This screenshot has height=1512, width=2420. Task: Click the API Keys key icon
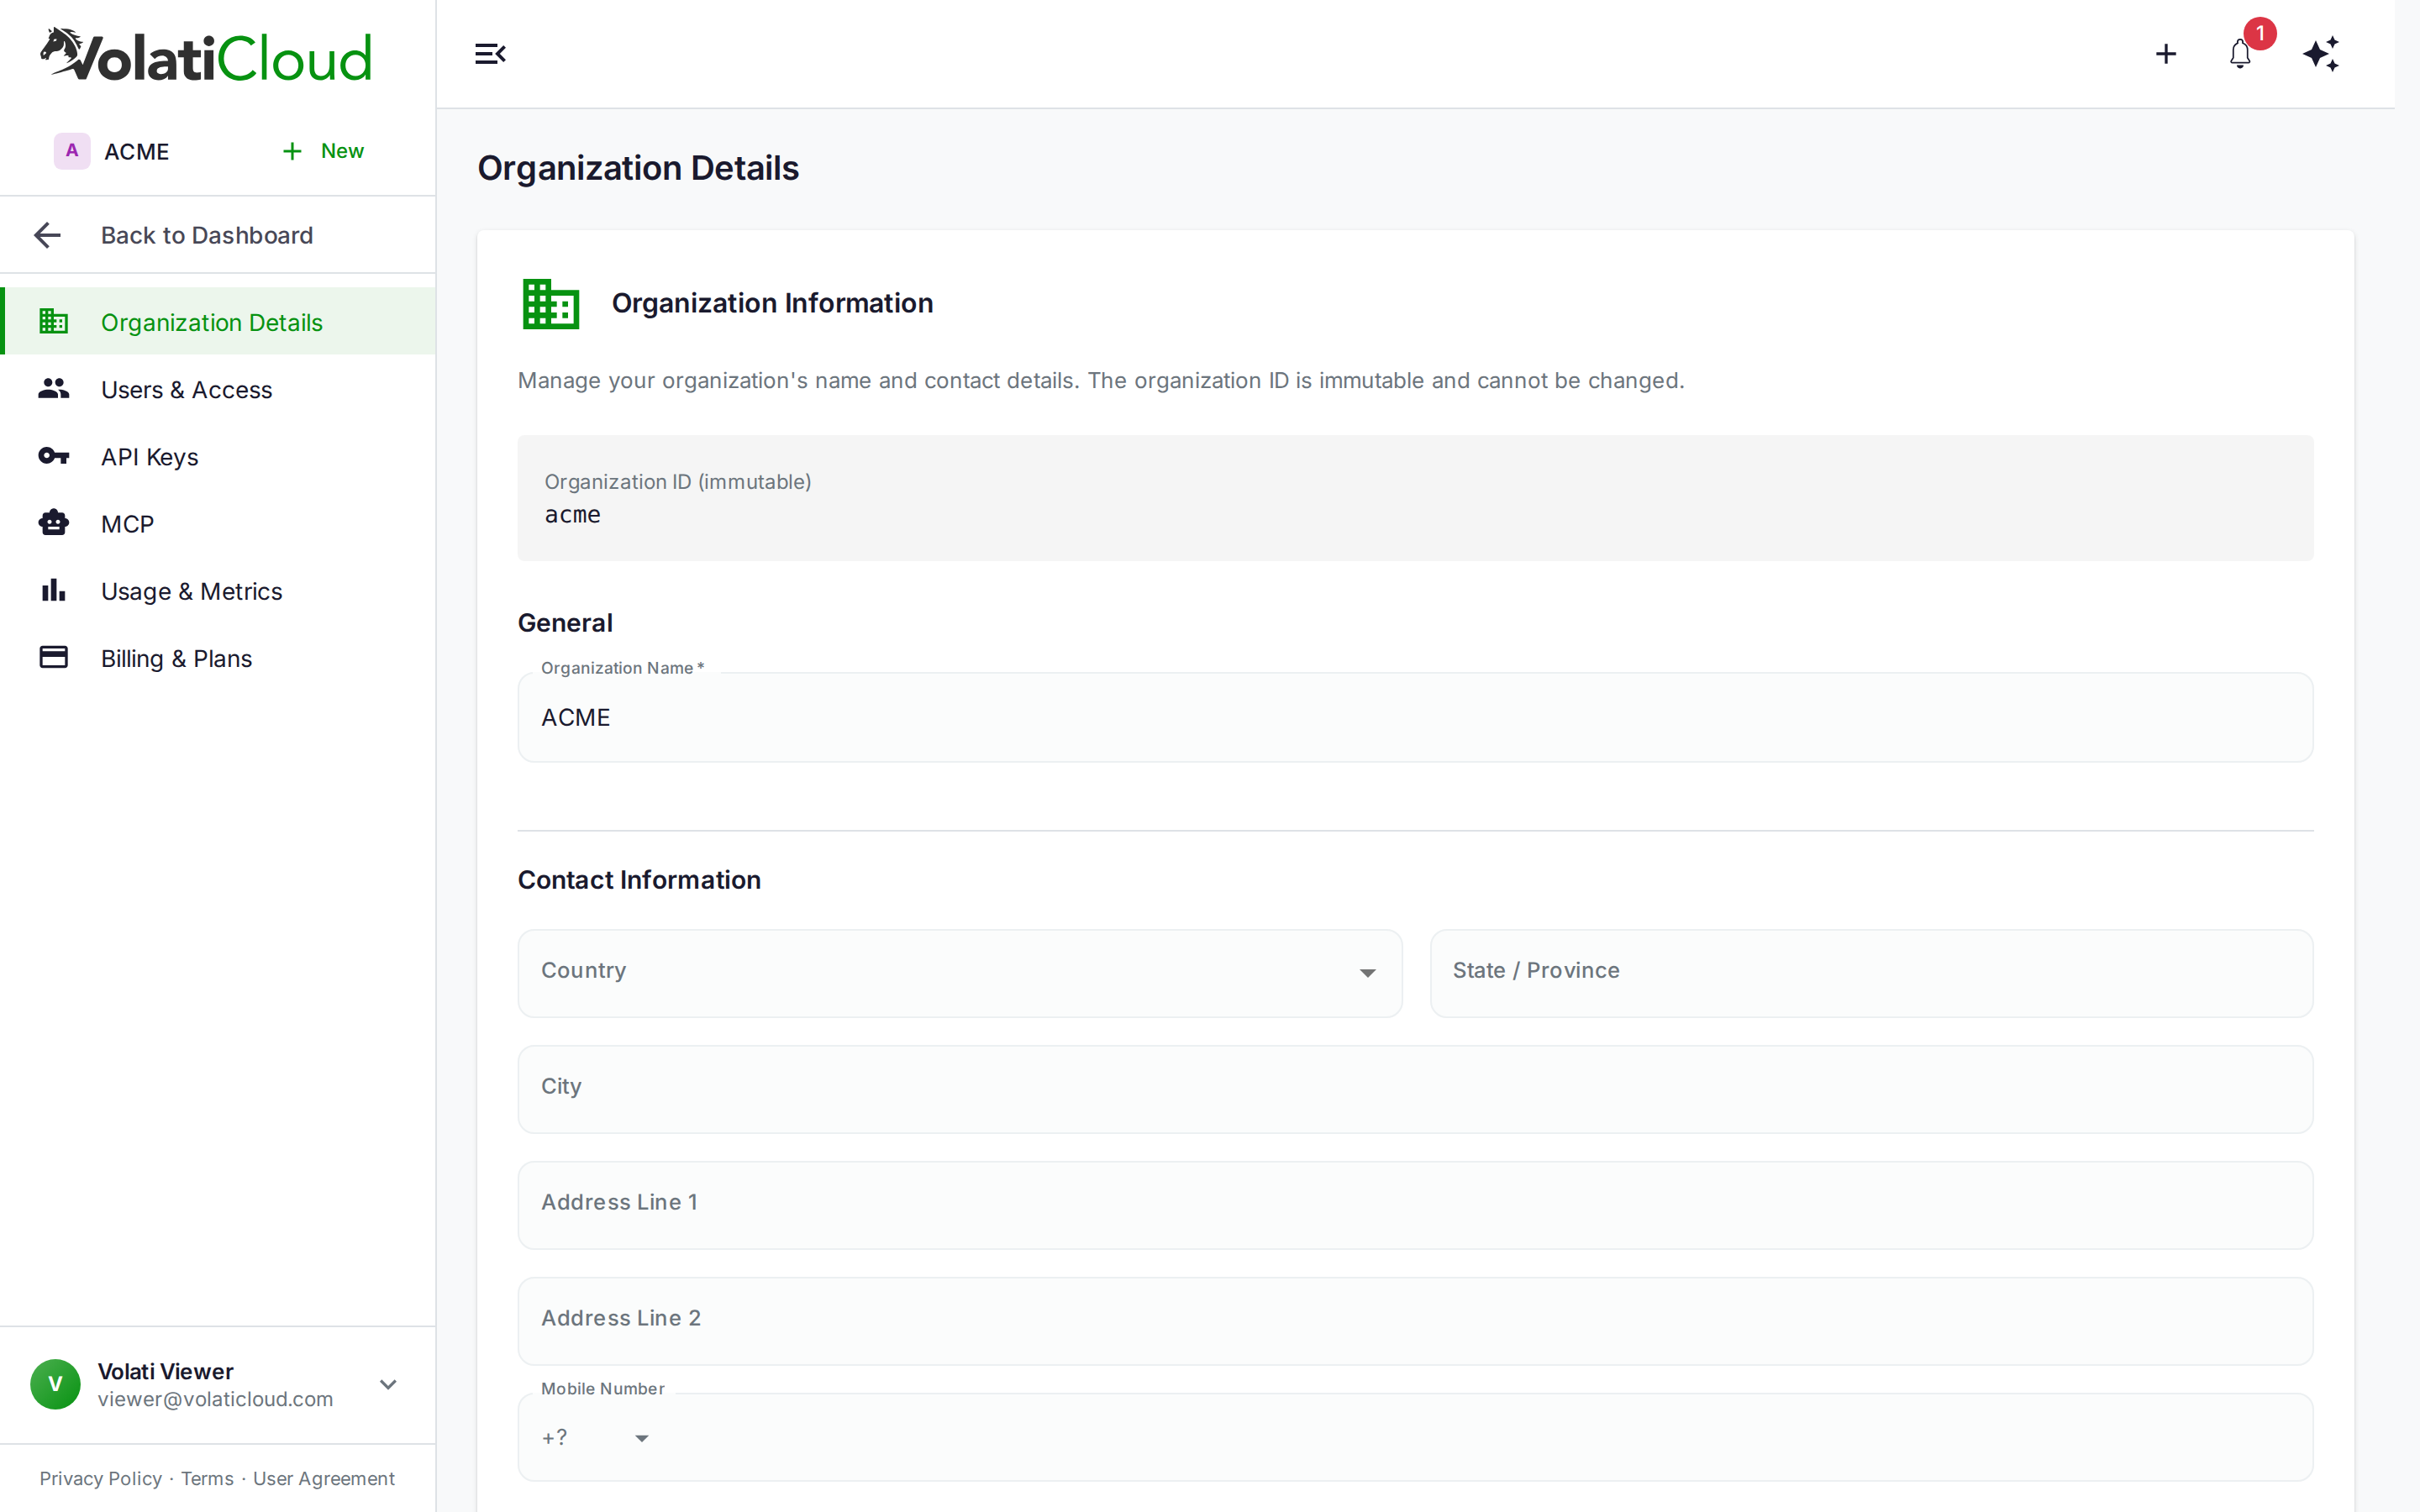[54, 456]
